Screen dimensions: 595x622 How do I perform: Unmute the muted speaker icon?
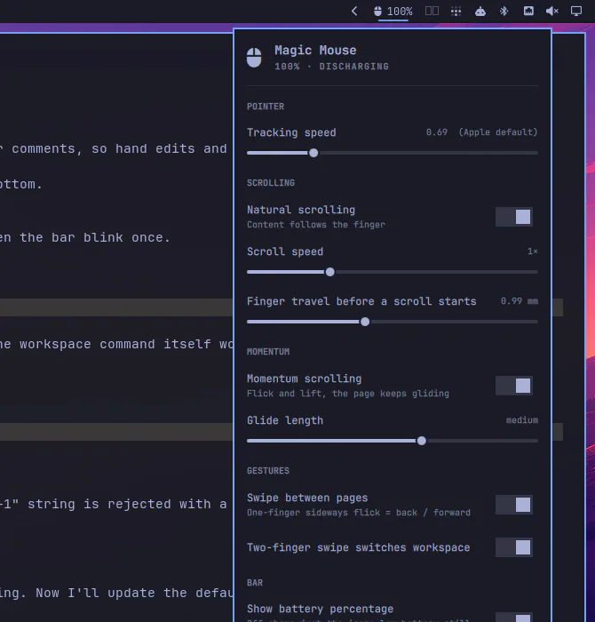[552, 11]
